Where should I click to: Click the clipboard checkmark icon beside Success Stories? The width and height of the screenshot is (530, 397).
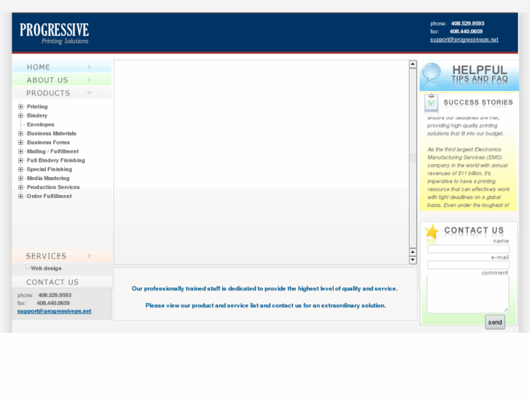[432, 103]
